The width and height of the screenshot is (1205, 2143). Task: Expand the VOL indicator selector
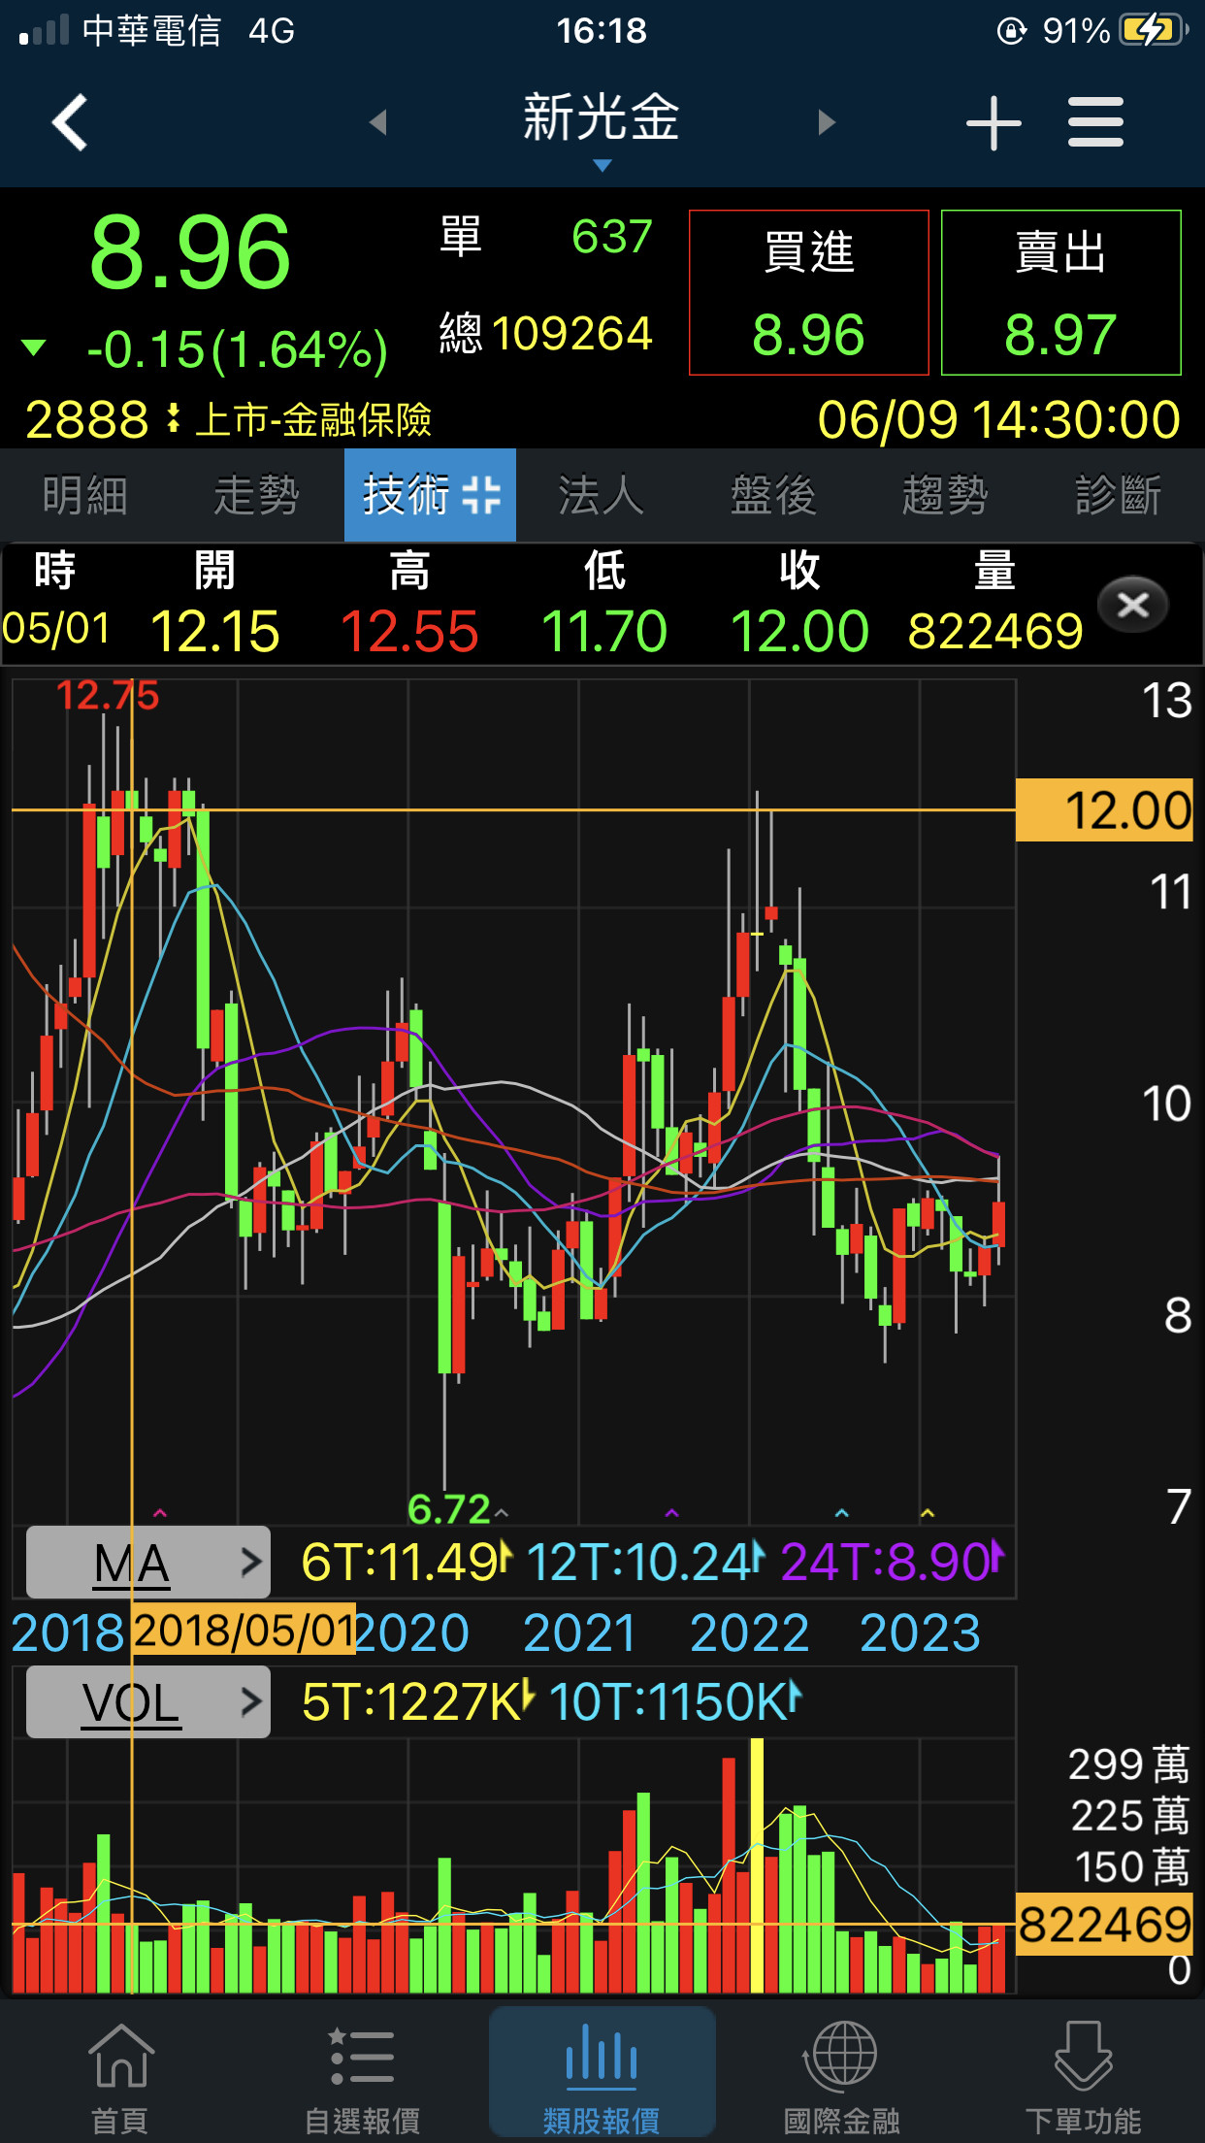[x=147, y=1702]
